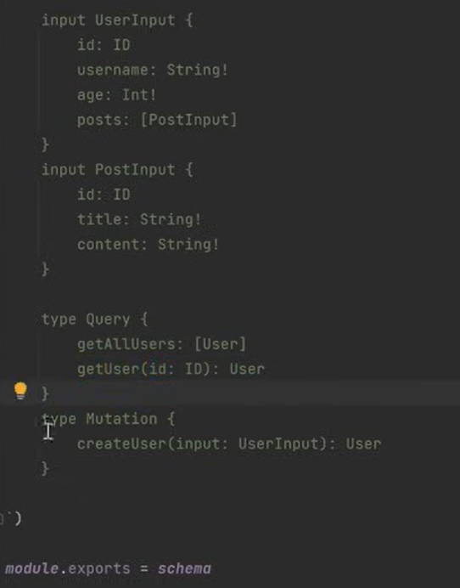Click the 'getAllUsers' query field
Viewport: 460px width, 588px height.
(126, 344)
